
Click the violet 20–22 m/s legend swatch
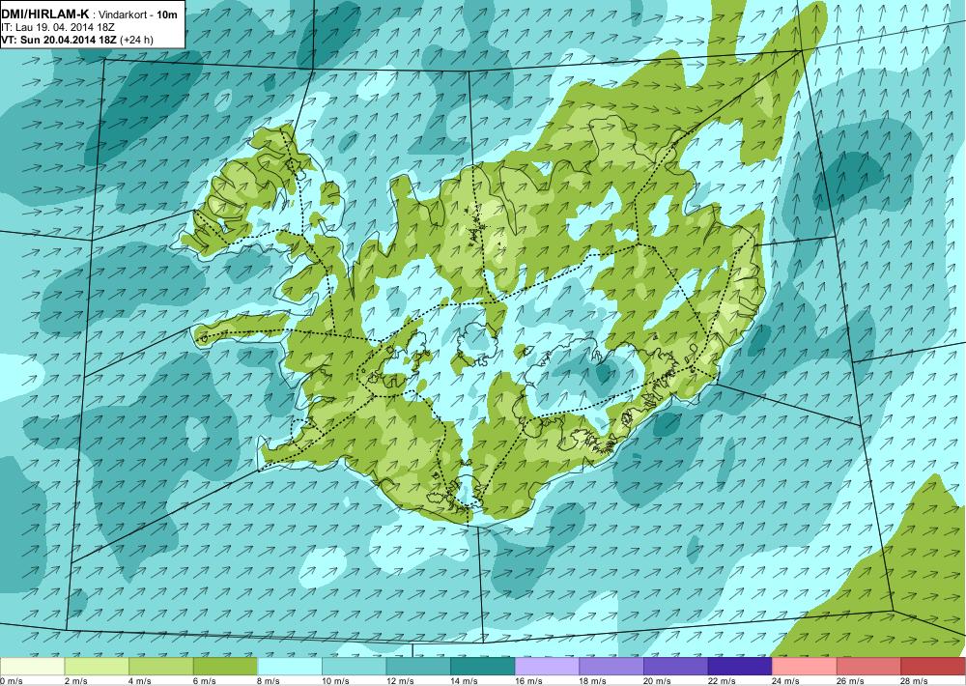click(676, 667)
